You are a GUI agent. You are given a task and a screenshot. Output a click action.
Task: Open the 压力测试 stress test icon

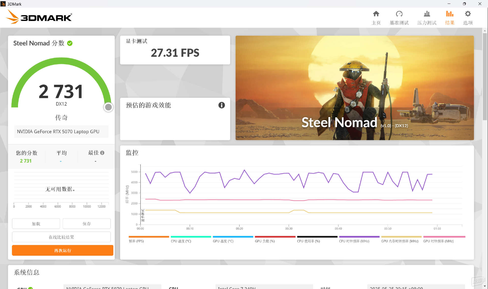click(x=427, y=14)
